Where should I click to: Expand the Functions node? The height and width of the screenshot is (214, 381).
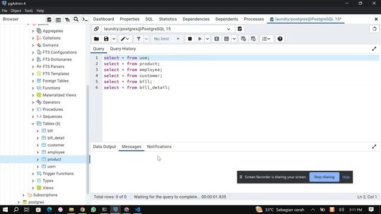point(33,88)
